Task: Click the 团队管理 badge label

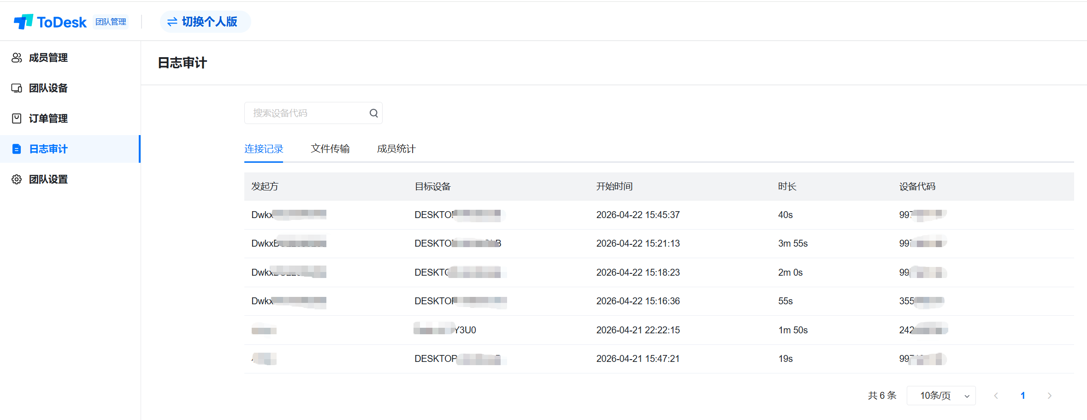Action: (111, 22)
